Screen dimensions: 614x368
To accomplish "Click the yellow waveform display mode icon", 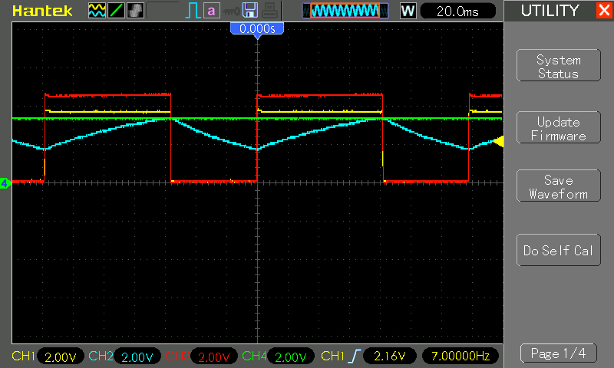I will [97, 11].
